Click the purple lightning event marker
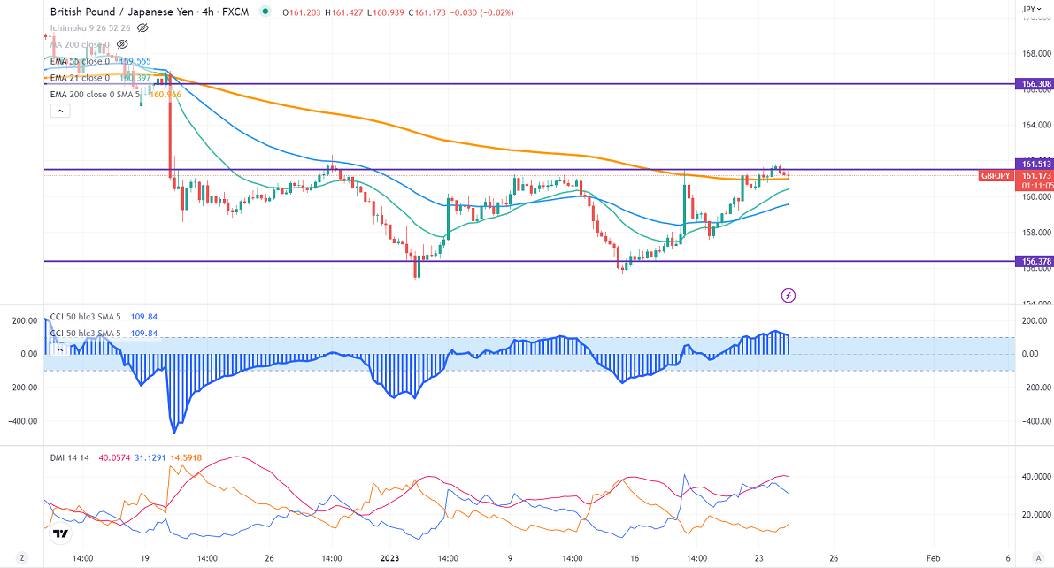The image size is (1054, 568). [x=789, y=295]
